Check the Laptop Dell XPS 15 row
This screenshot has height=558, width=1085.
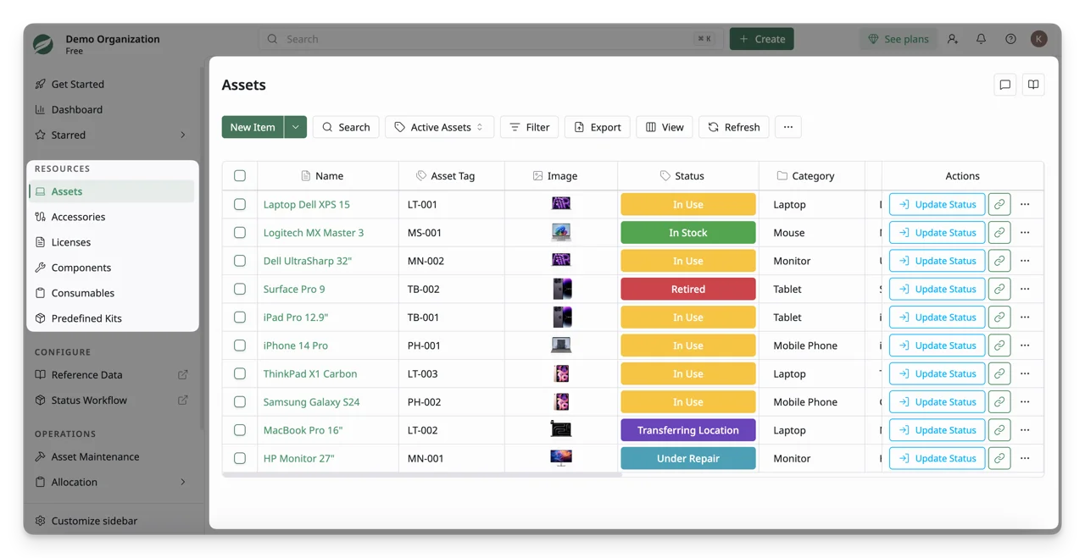coord(240,204)
